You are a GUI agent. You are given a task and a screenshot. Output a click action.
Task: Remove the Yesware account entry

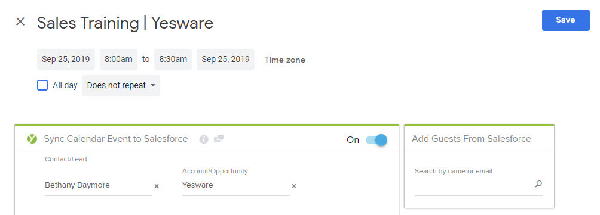(294, 186)
